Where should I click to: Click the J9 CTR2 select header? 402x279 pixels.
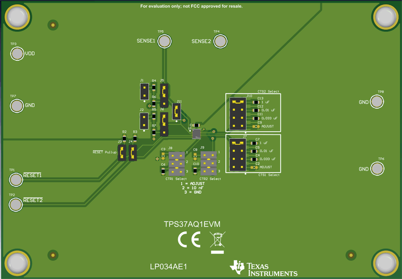tap(209, 163)
